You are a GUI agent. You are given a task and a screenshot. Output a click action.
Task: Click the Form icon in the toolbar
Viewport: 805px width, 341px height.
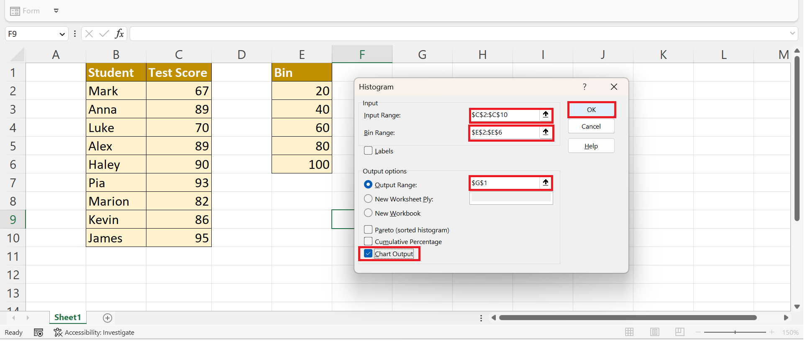pyautogui.click(x=15, y=11)
